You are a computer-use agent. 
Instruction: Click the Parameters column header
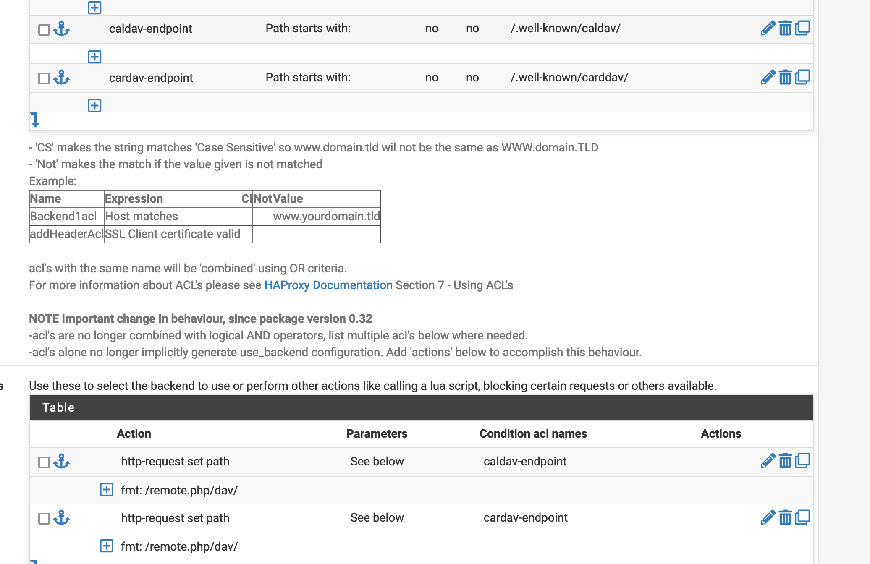click(x=377, y=433)
